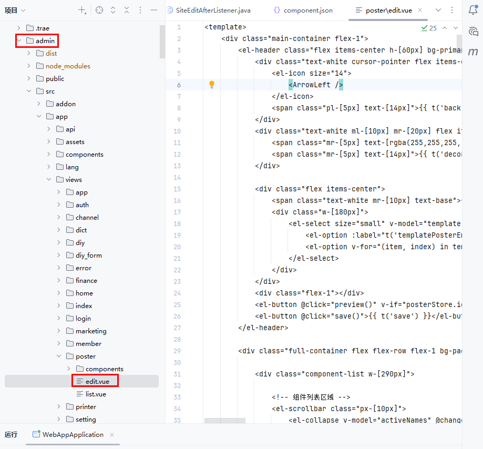Click the locate opened file crosshair icon

(x=99, y=10)
